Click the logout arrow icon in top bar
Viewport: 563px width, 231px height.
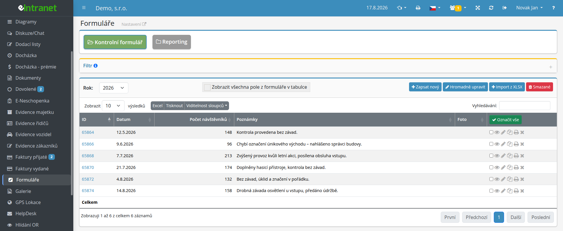click(504, 8)
